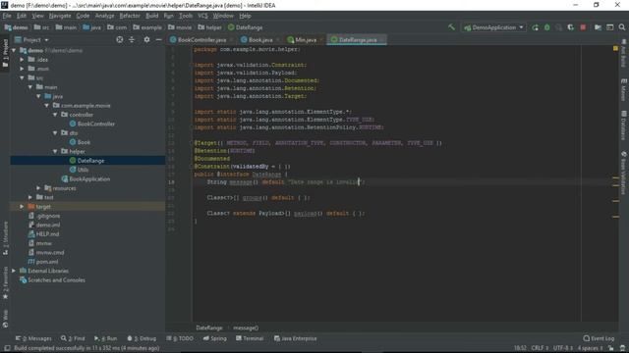Open the Terminal tool window
The image size is (629, 353).
point(250,338)
